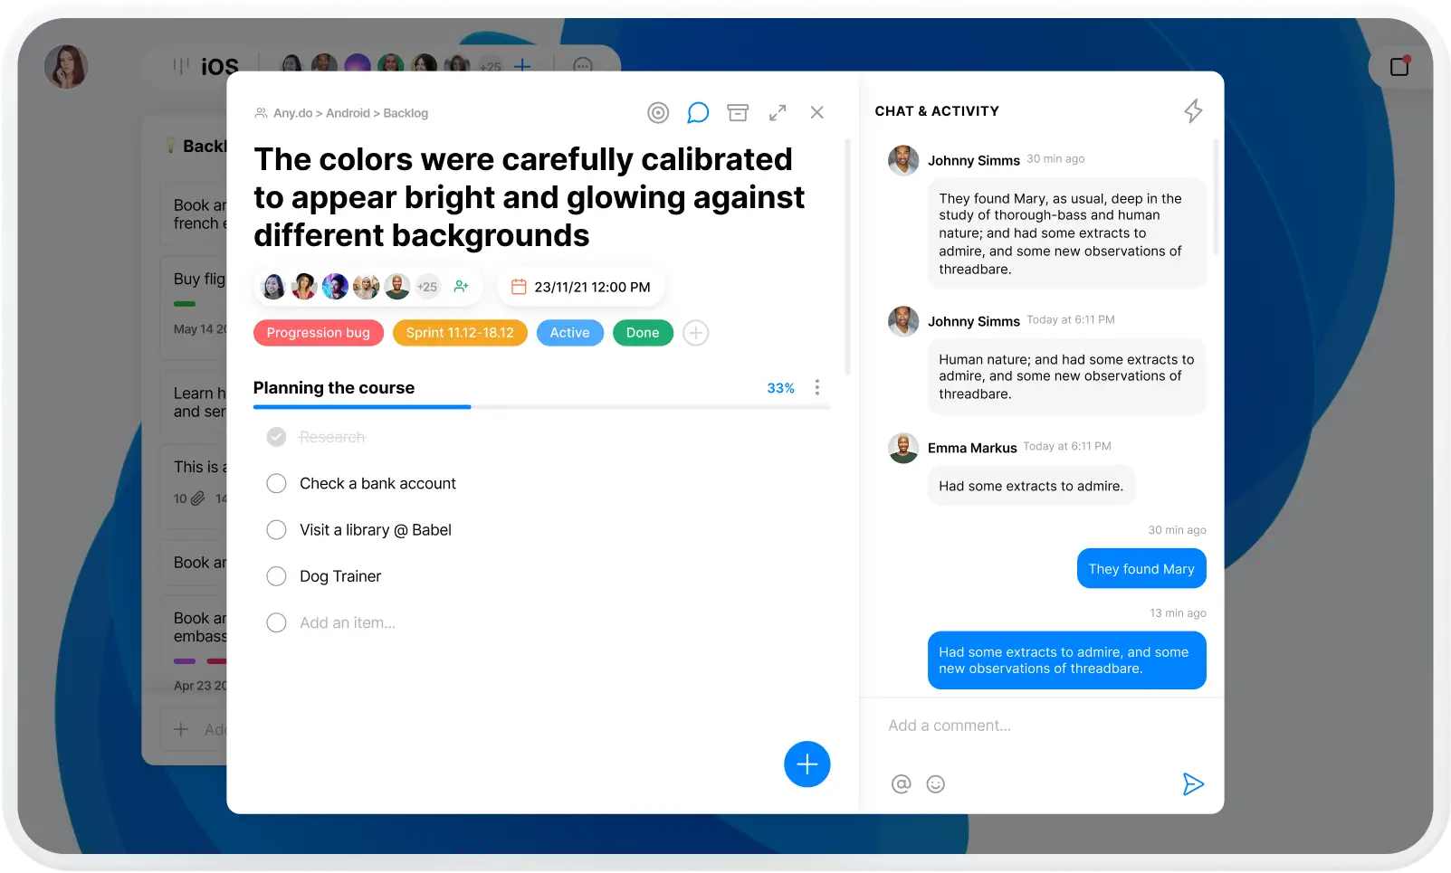Select the Progression bug tag
Image resolution: width=1451 pixels, height=873 pixels.
tap(319, 333)
